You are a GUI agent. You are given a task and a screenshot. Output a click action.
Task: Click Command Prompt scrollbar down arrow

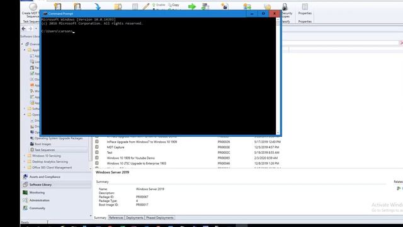(278, 133)
